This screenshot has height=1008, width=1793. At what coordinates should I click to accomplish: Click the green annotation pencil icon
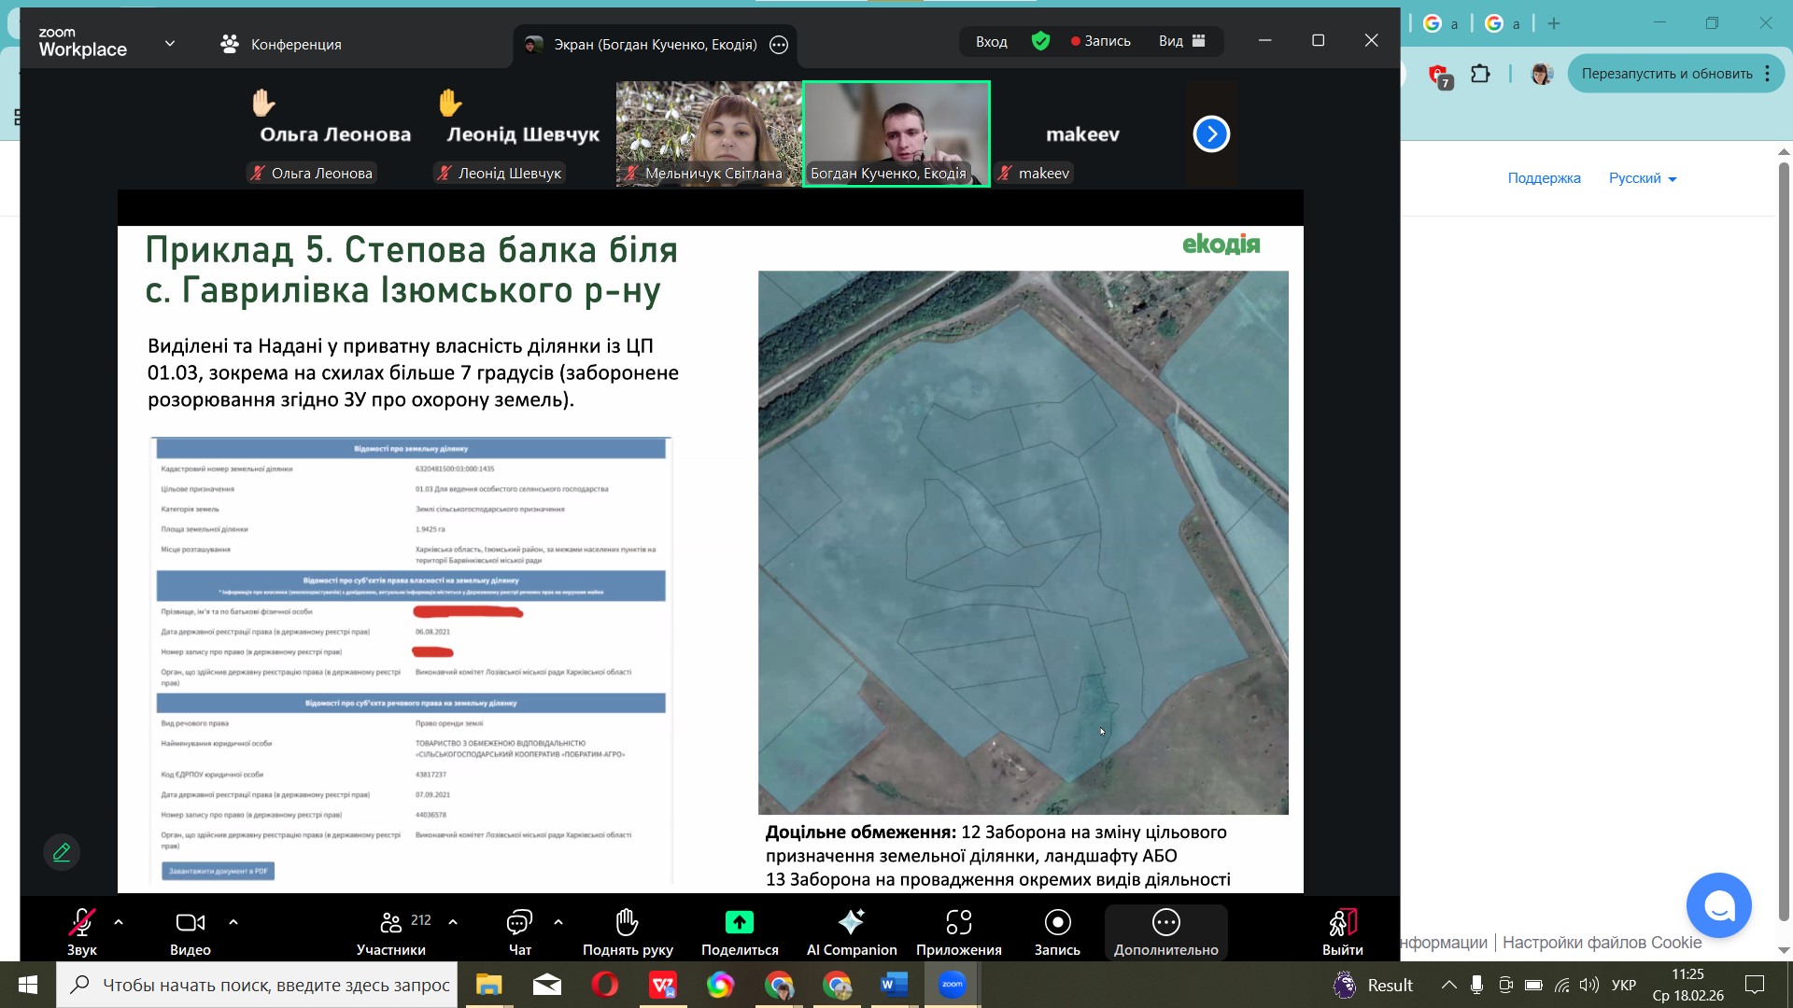(x=62, y=852)
